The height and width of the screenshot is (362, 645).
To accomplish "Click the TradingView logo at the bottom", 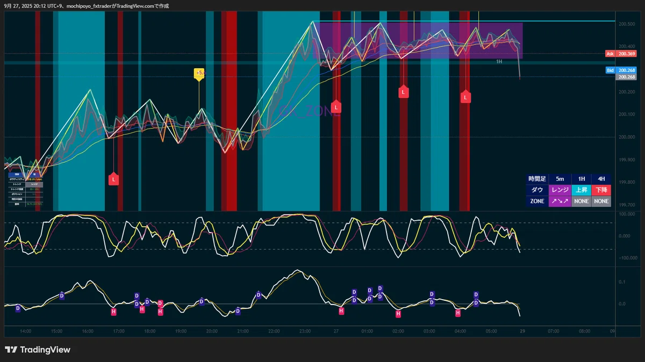I will [38, 350].
